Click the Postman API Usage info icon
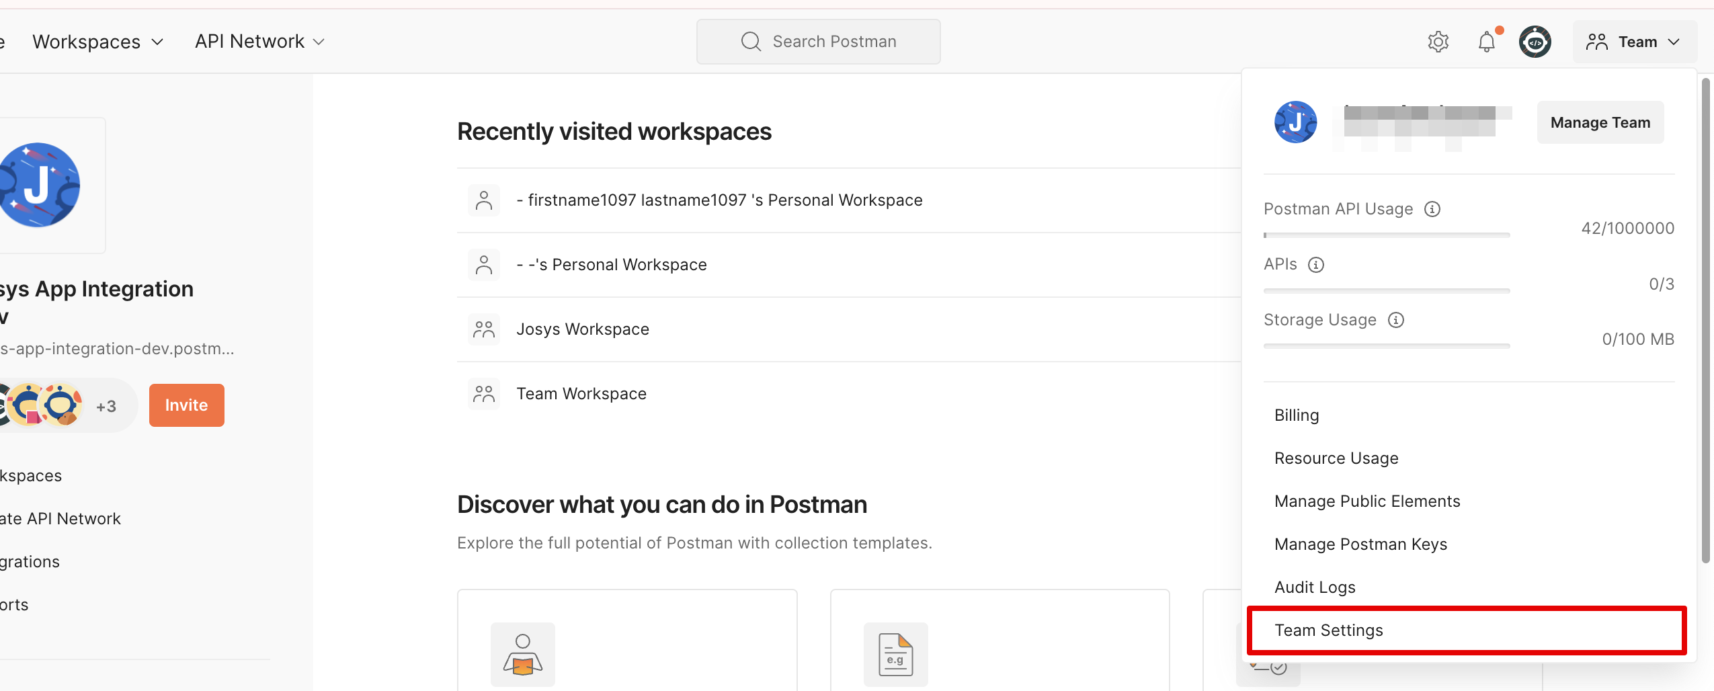 (x=1432, y=209)
